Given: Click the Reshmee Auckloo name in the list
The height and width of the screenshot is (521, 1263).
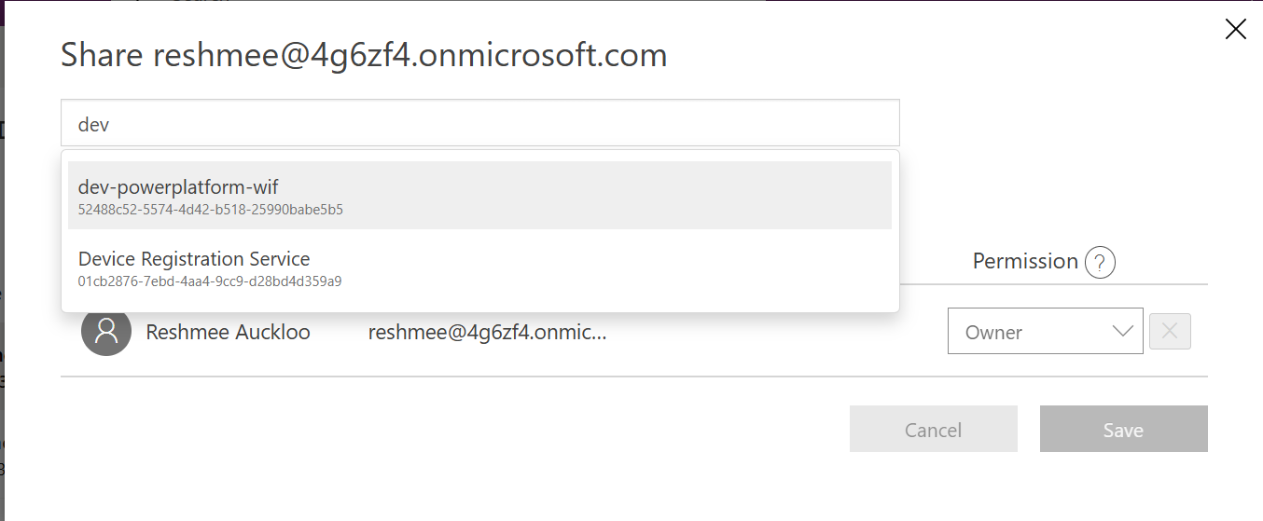Looking at the screenshot, I should coord(229,333).
